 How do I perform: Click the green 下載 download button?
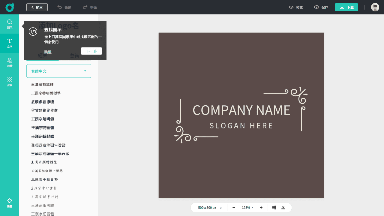[x=346, y=7]
